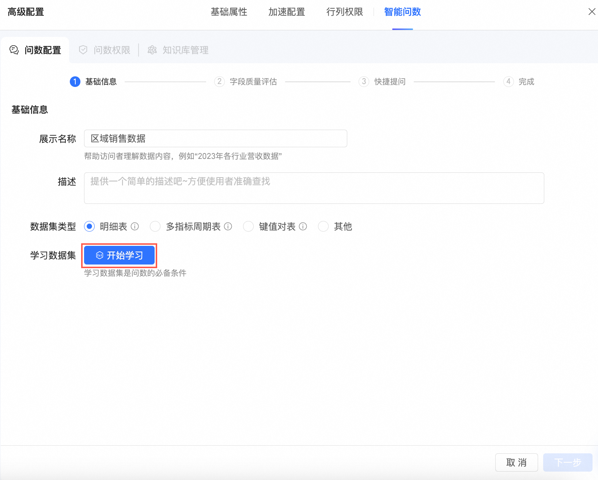The width and height of the screenshot is (598, 480).
Task: Click the 字段质量评估 step label
Action: [x=253, y=81]
